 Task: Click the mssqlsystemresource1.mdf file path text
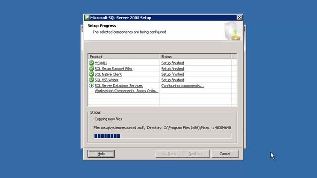tap(162, 128)
